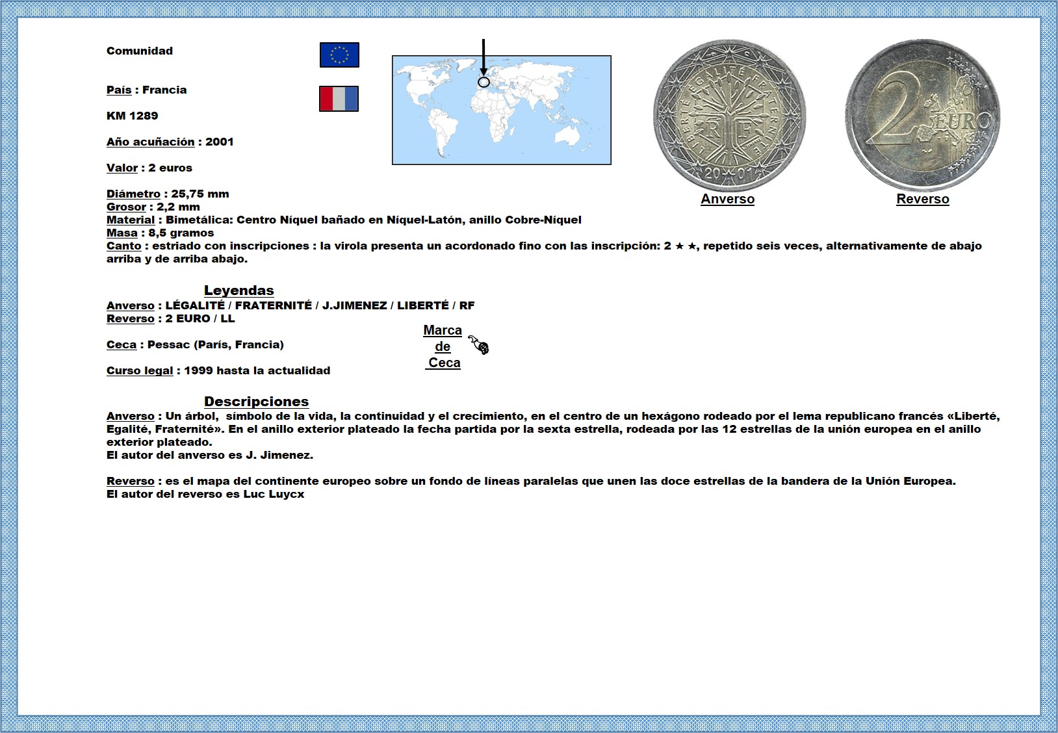Click the mint mark cornucopia icon
The width and height of the screenshot is (1058, 733).
479,345
